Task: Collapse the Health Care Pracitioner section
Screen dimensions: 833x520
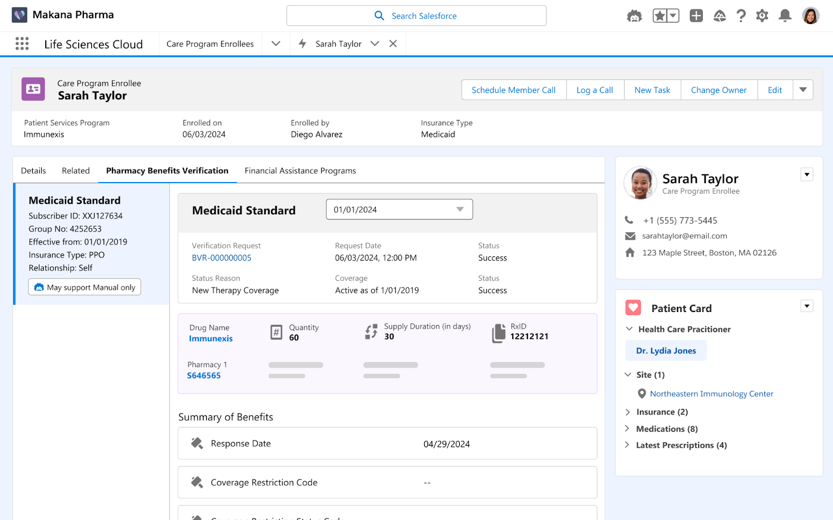Action: pyautogui.click(x=629, y=329)
